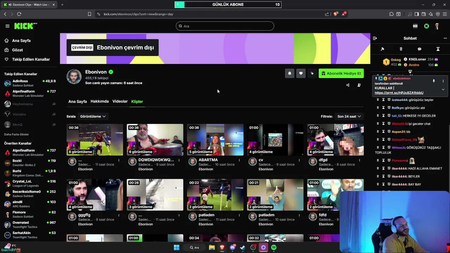The height and width of the screenshot is (253, 450).
Task: Open Brave Leo AI sparkle icon
Action: pos(431,14)
